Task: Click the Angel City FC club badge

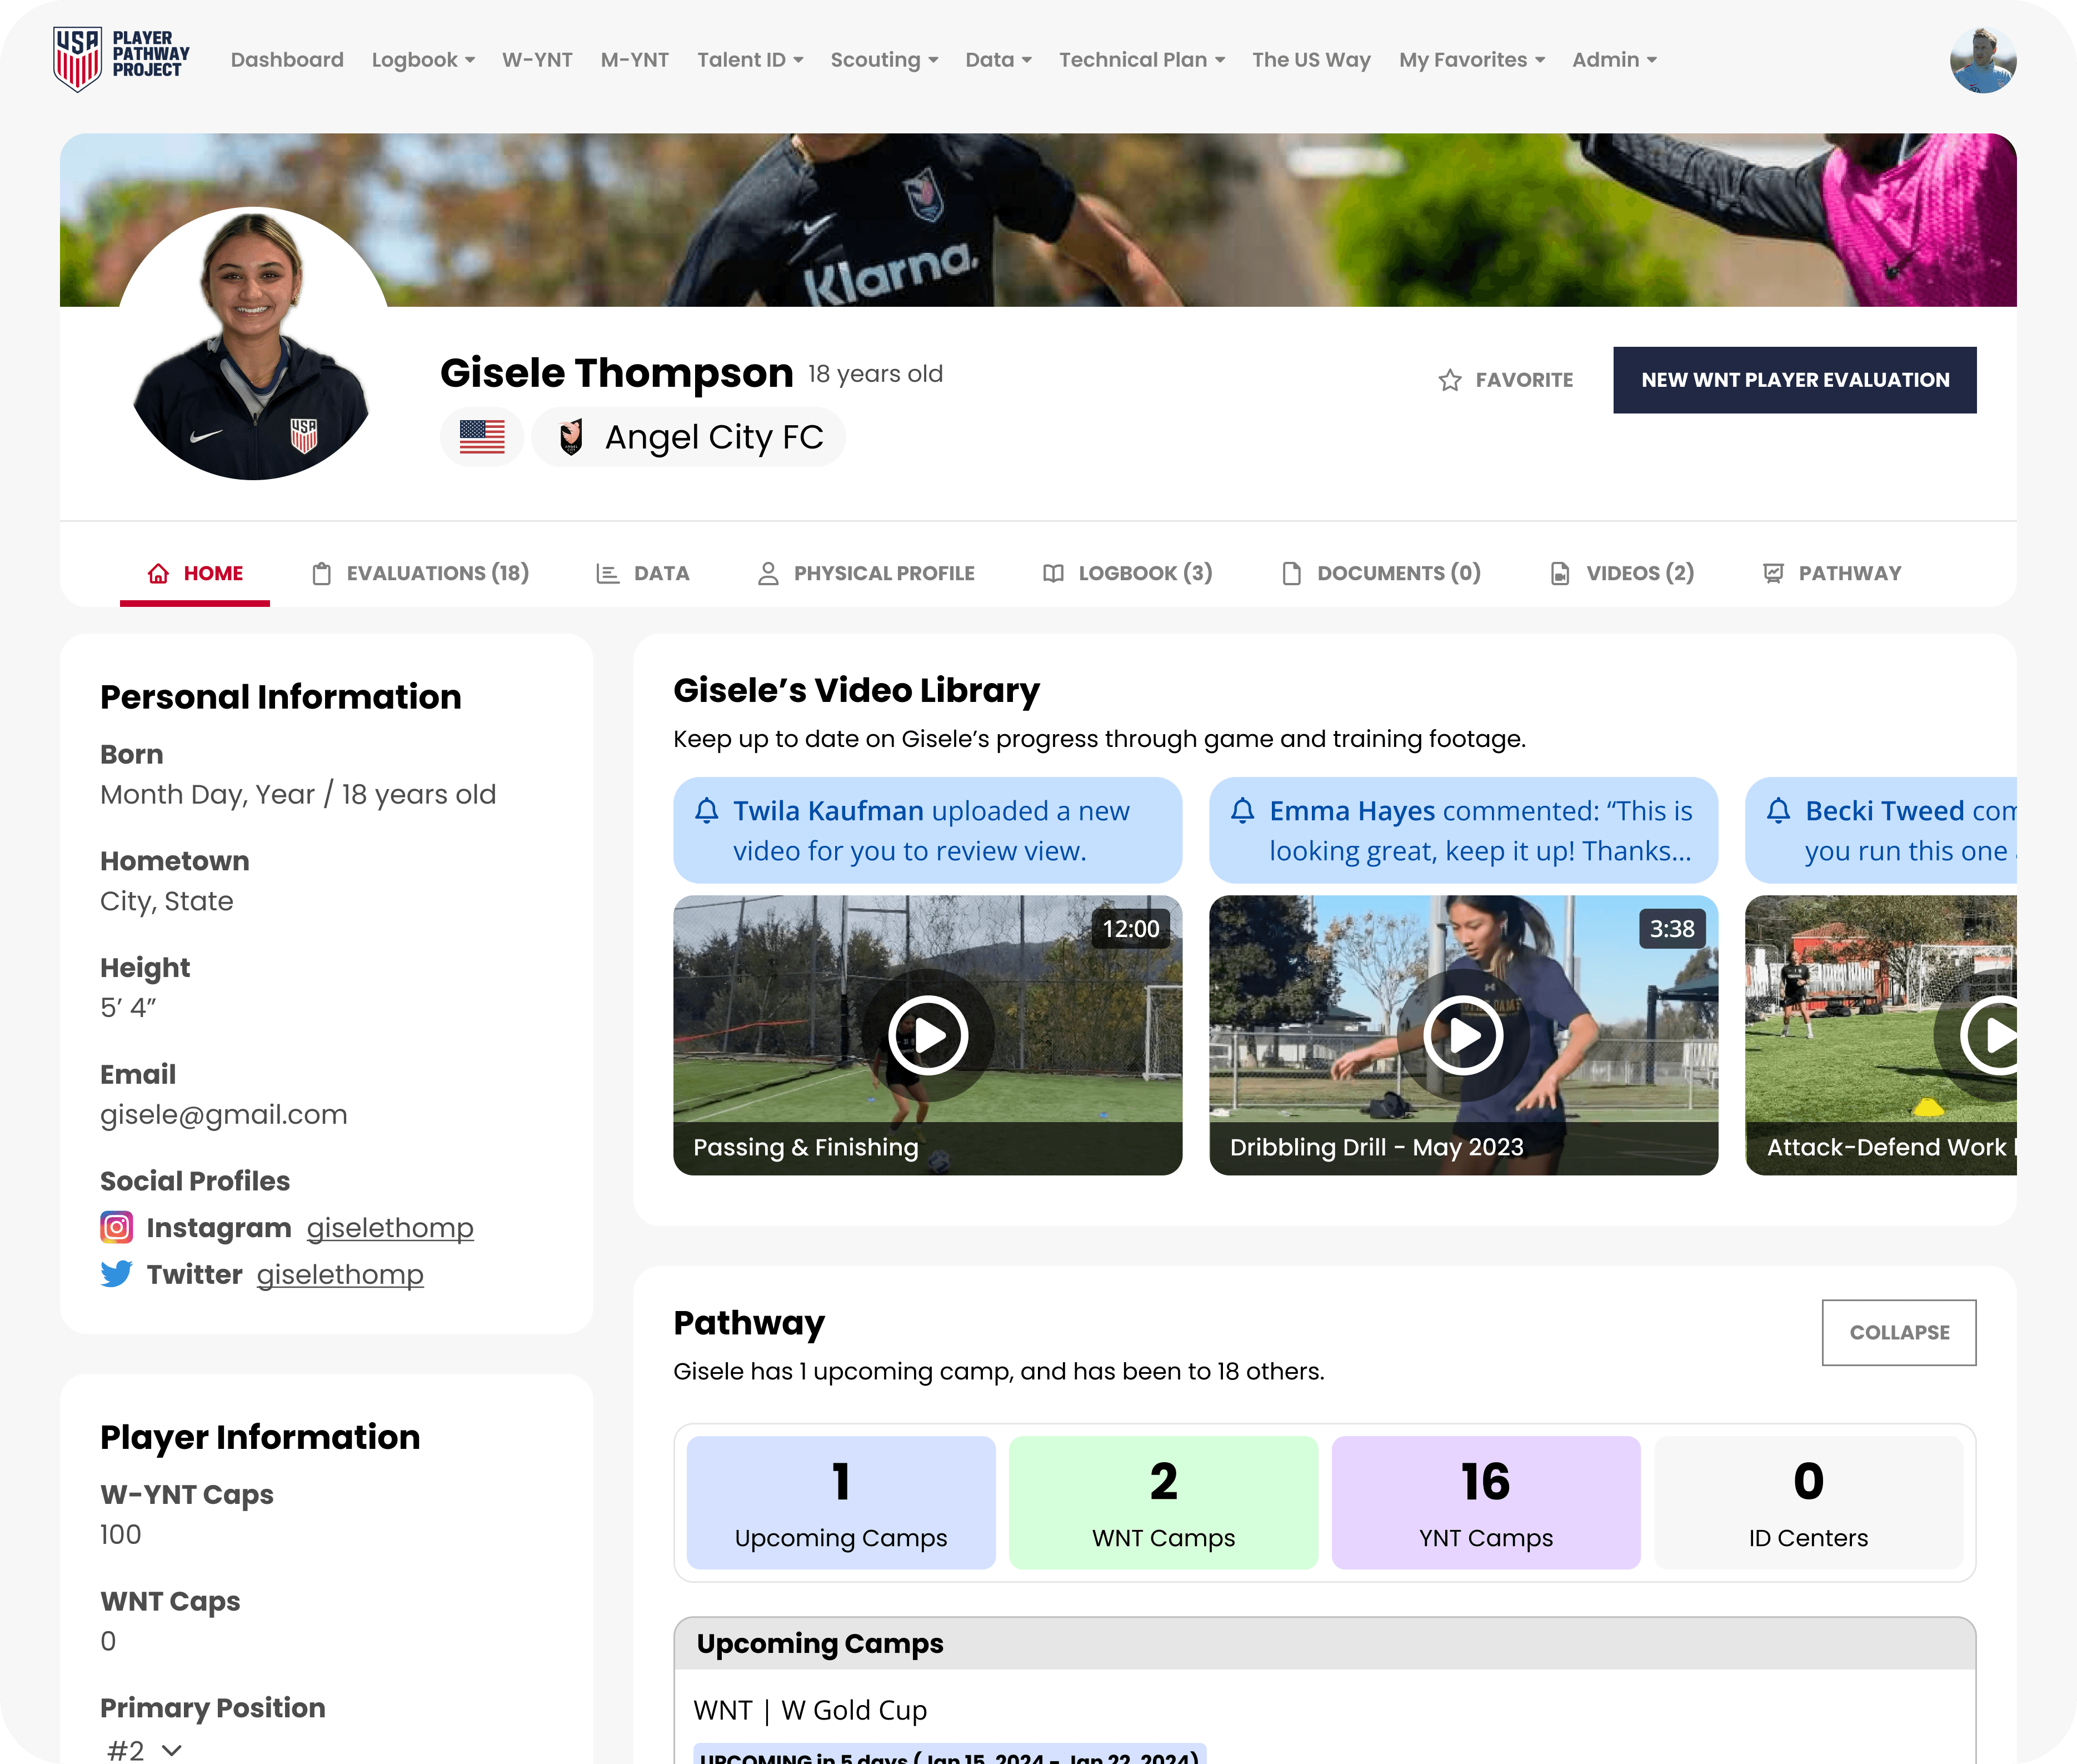Action: click(x=571, y=437)
